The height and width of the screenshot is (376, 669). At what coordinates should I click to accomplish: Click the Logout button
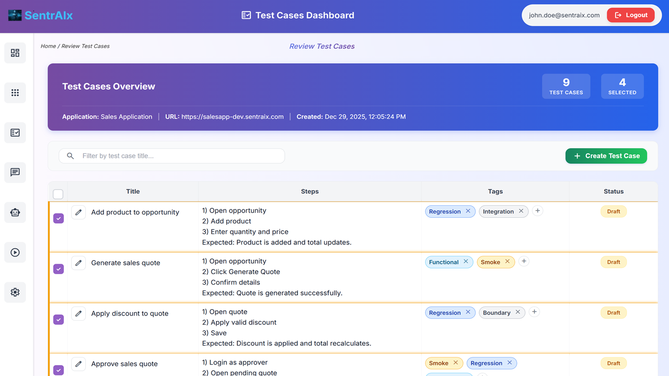[x=631, y=15]
